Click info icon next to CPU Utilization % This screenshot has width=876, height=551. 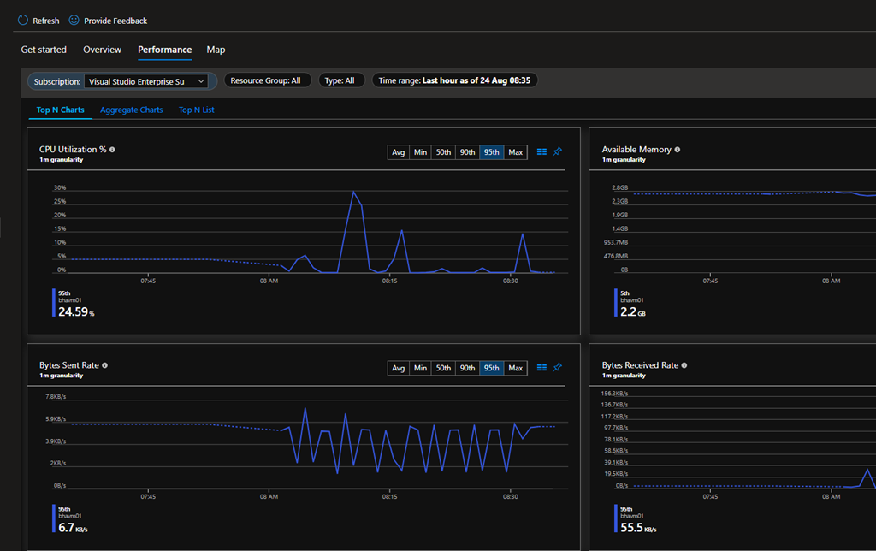click(112, 150)
